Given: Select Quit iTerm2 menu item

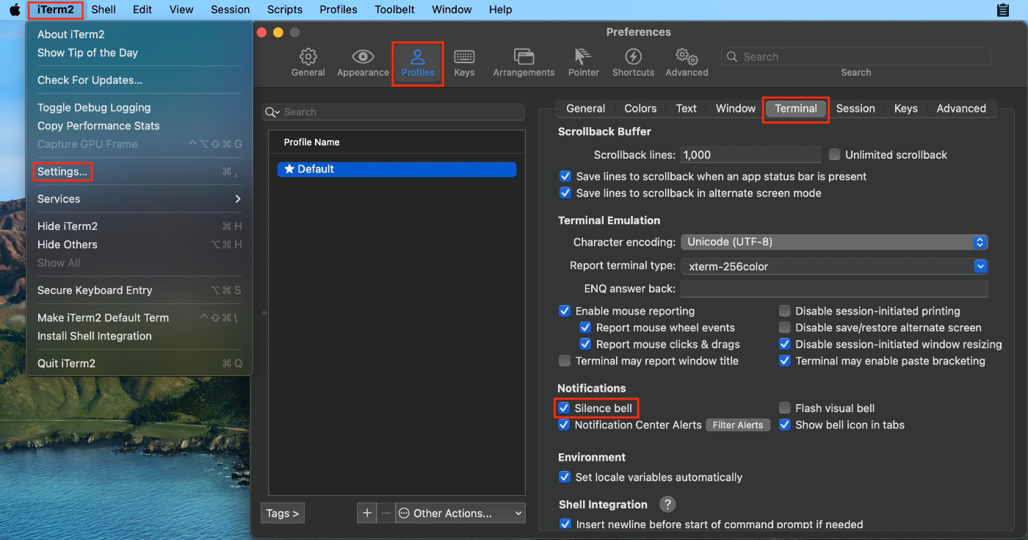Looking at the screenshot, I should (x=140, y=364).
